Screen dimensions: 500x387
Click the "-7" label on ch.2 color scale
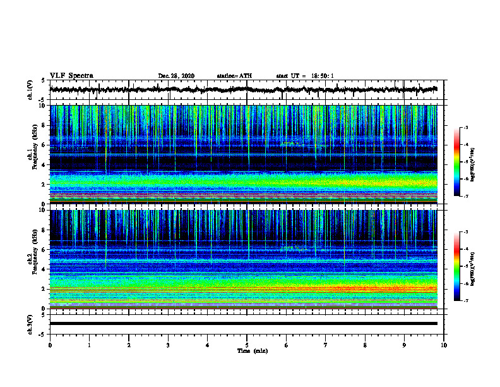point(465,300)
